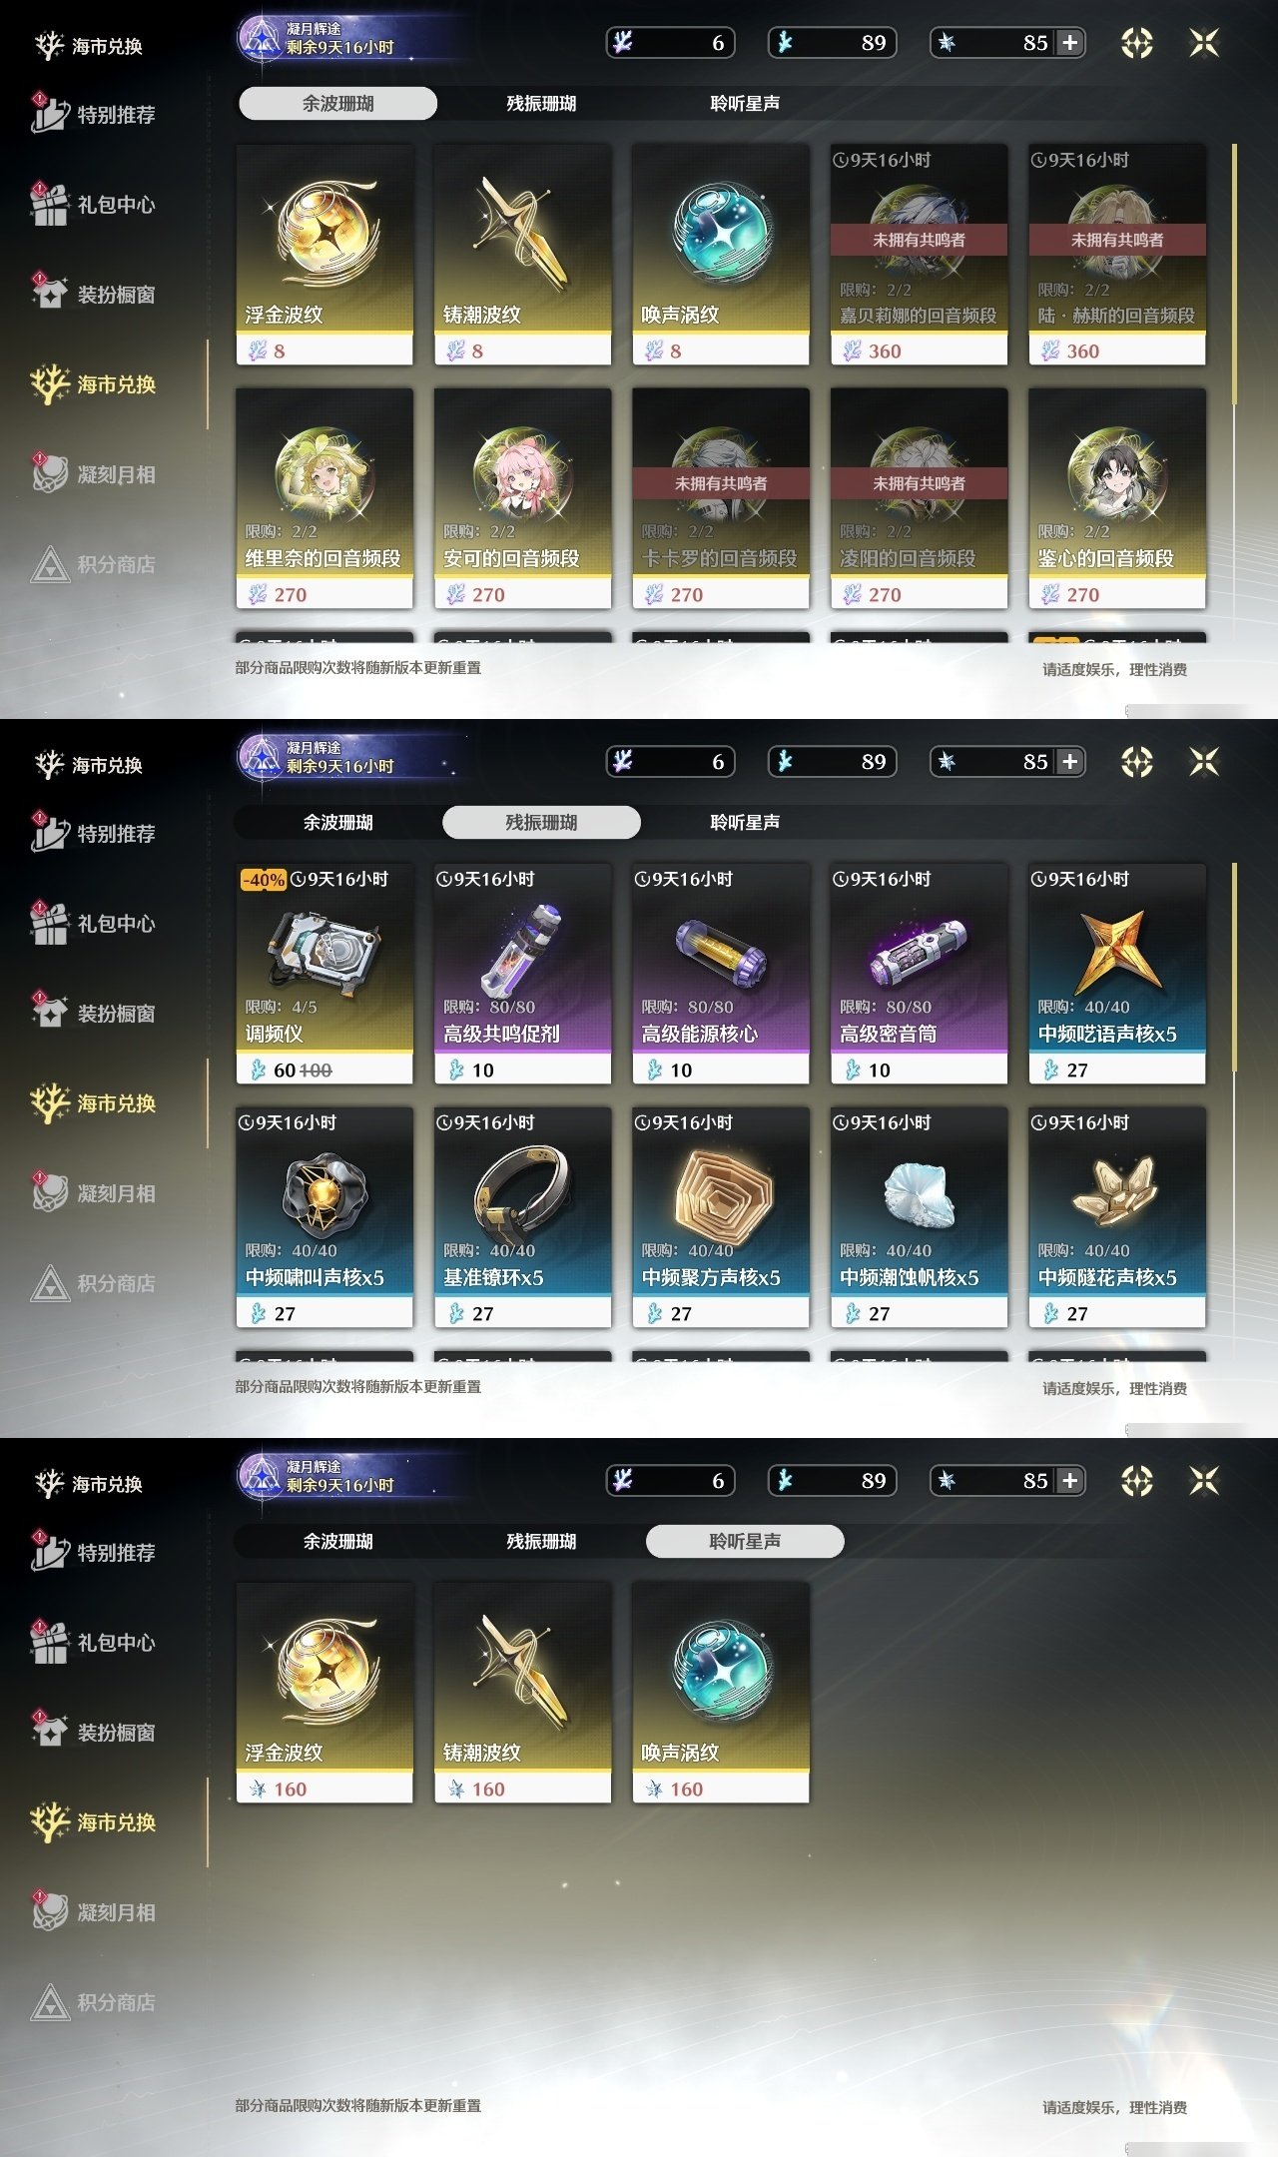Open the 中频呓语声核x5 star item

click(x=1117, y=974)
